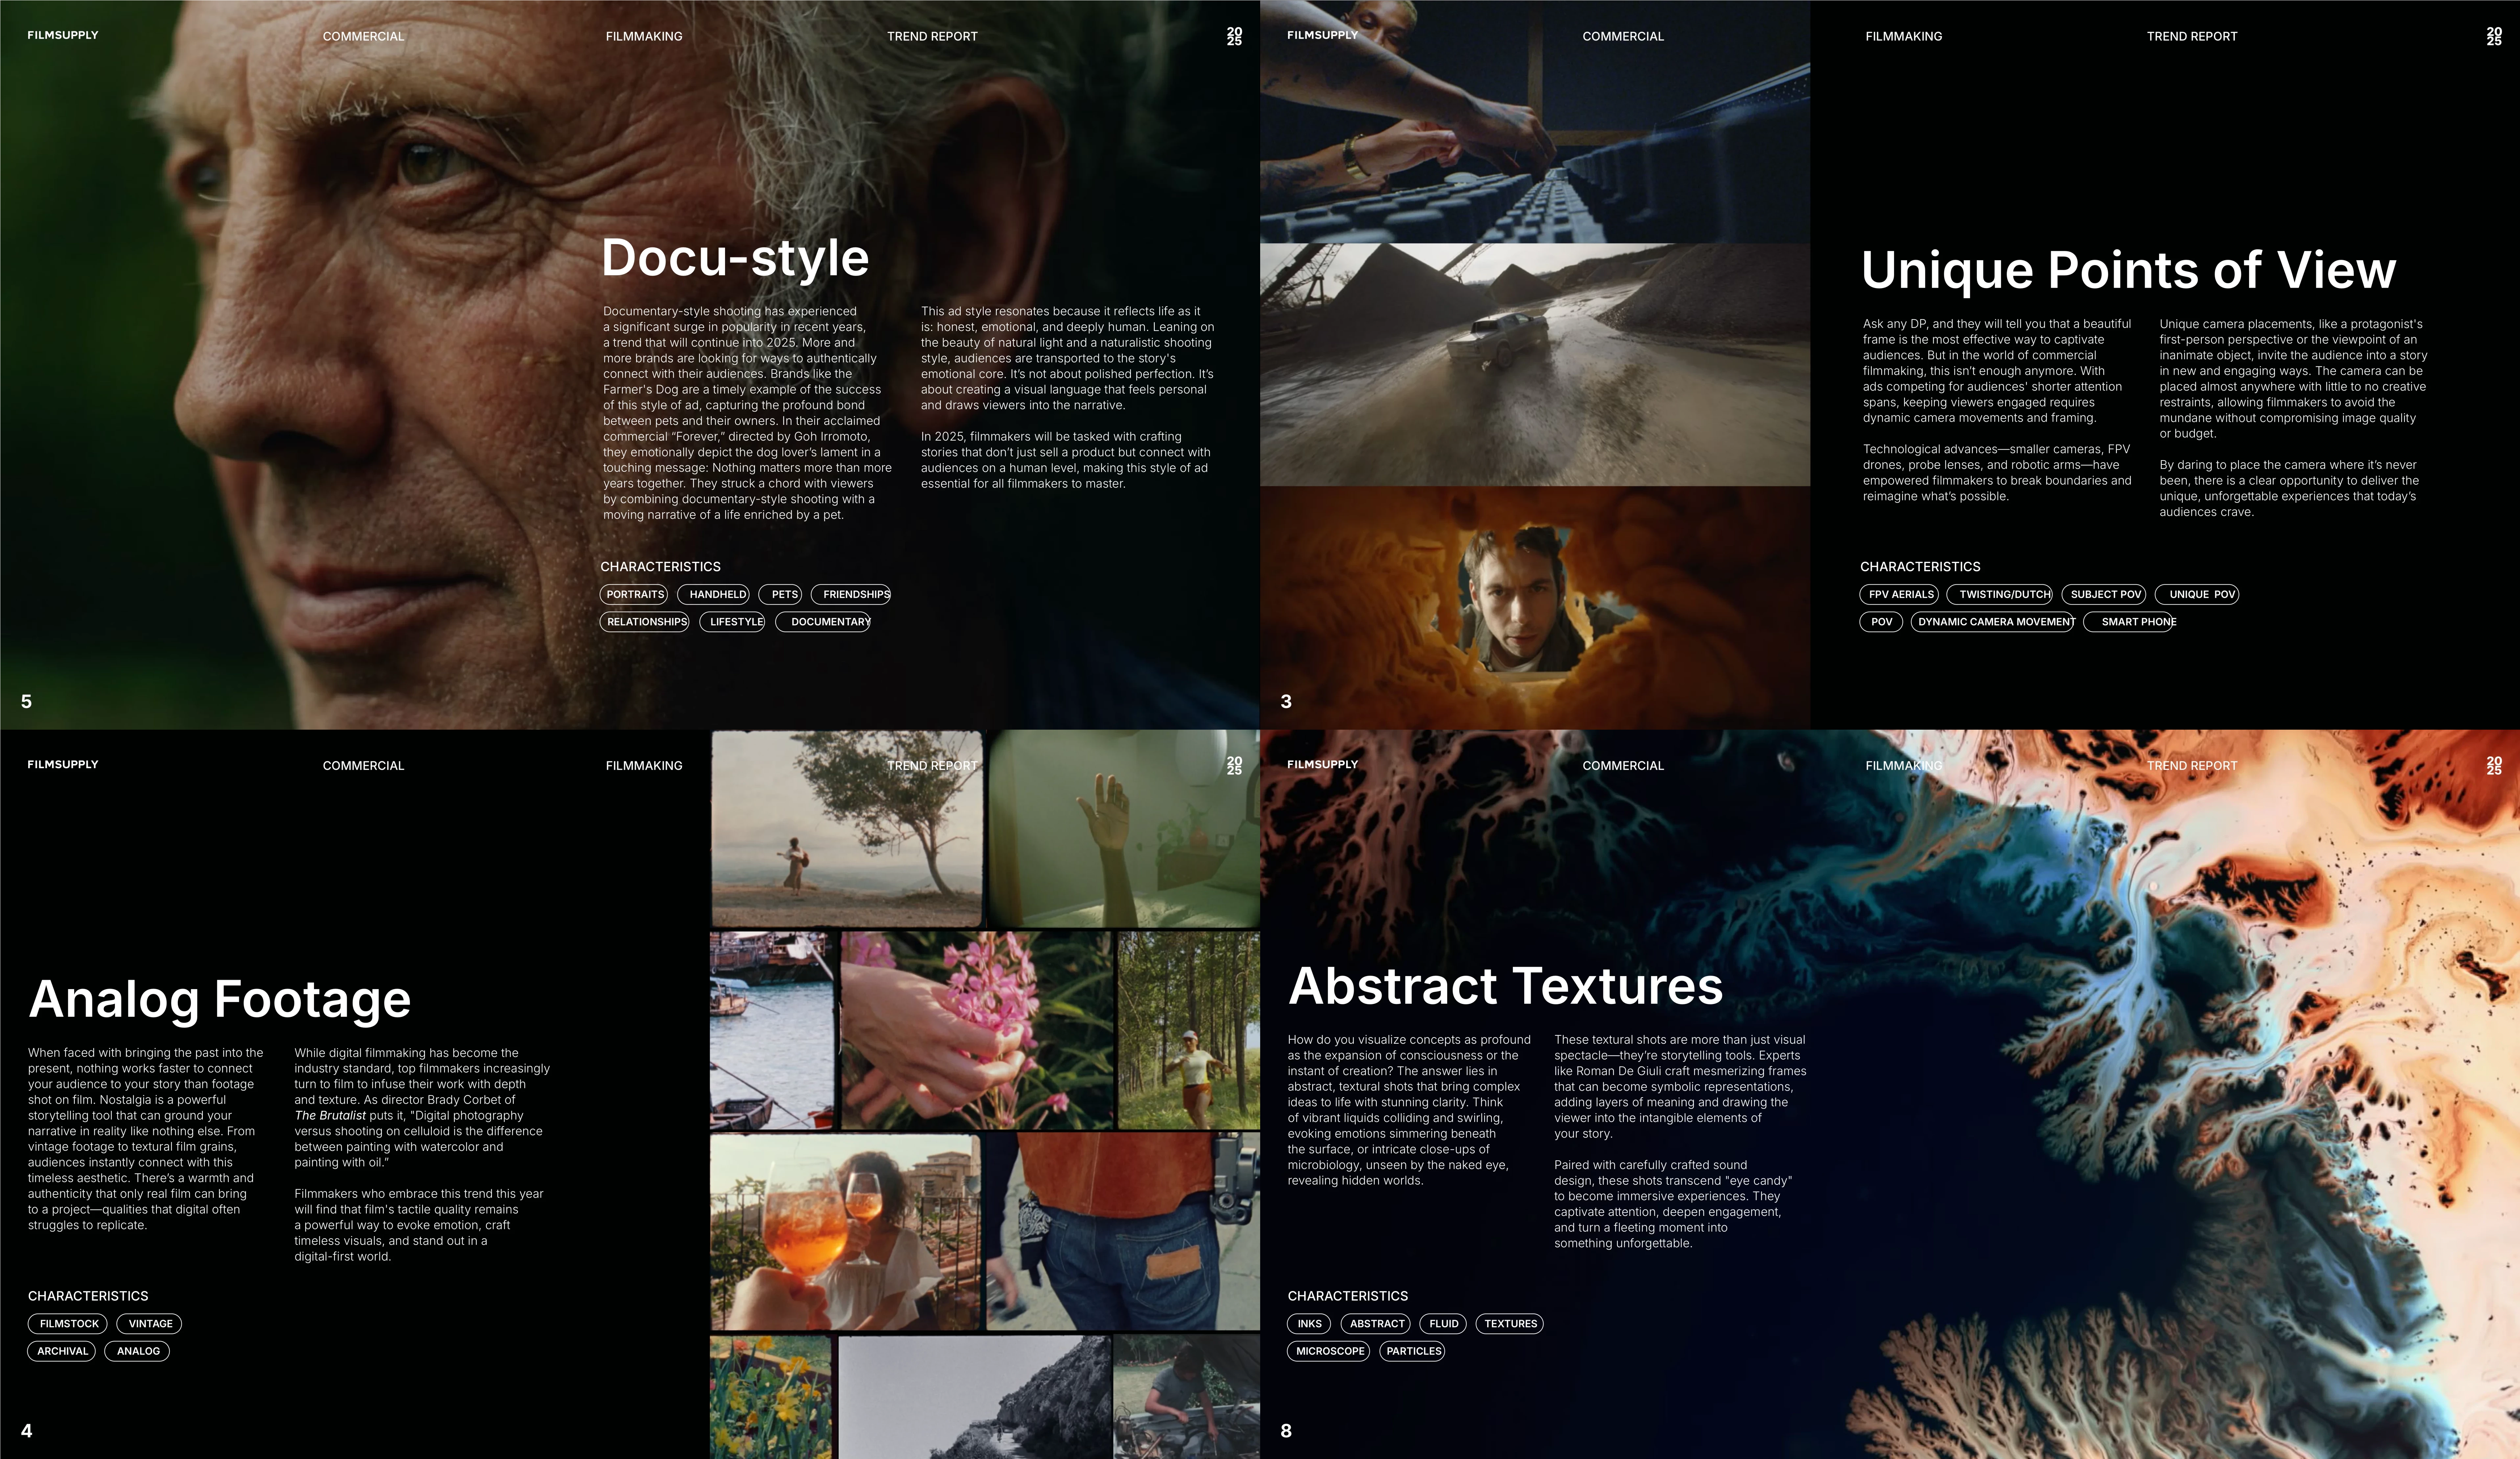Click the standalone POV tag
2520x1459 pixels.
[x=1881, y=622]
